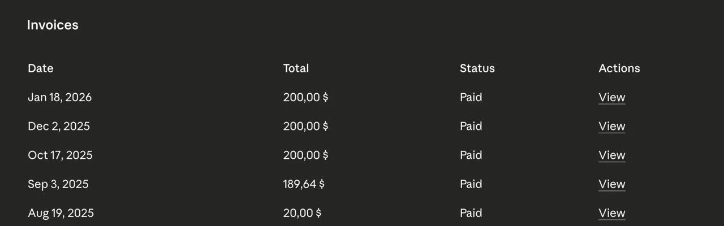Click the Dec 2, 2025 date cell
Screen dimensions: 724x226
click(59, 126)
